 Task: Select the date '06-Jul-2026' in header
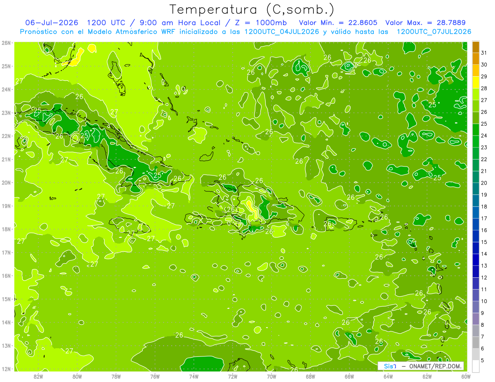pyautogui.click(x=52, y=23)
